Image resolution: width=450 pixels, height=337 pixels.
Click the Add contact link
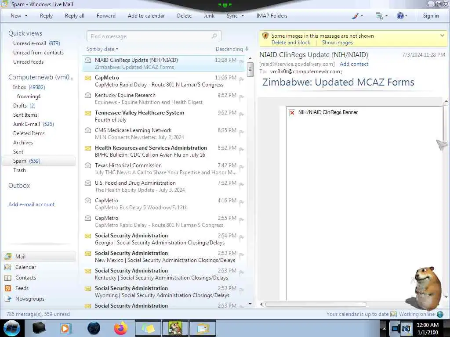tap(354, 64)
